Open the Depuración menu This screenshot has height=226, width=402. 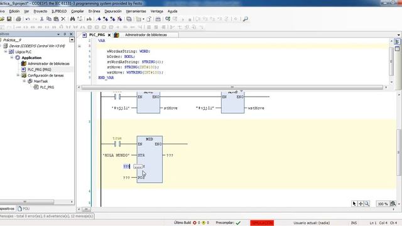tap(113, 11)
